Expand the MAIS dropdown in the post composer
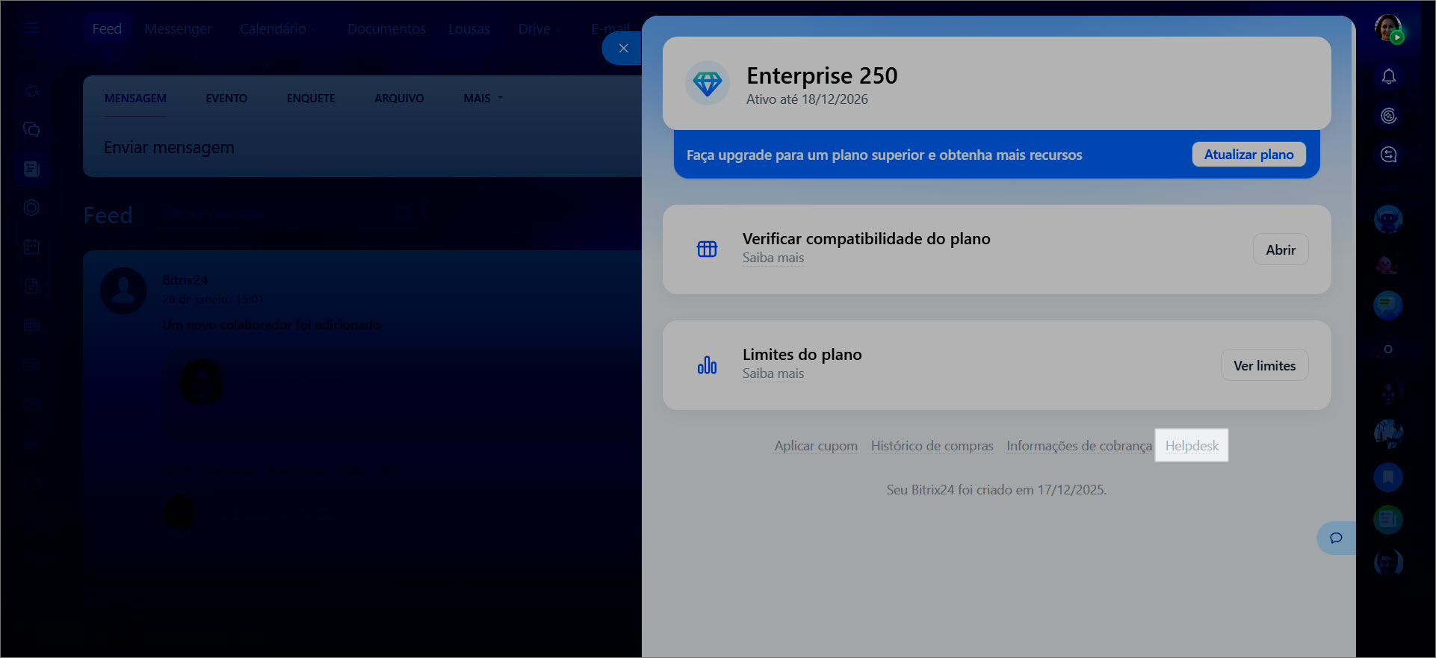This screenshot has height=658, width=1436. click(x=483, y=99)
